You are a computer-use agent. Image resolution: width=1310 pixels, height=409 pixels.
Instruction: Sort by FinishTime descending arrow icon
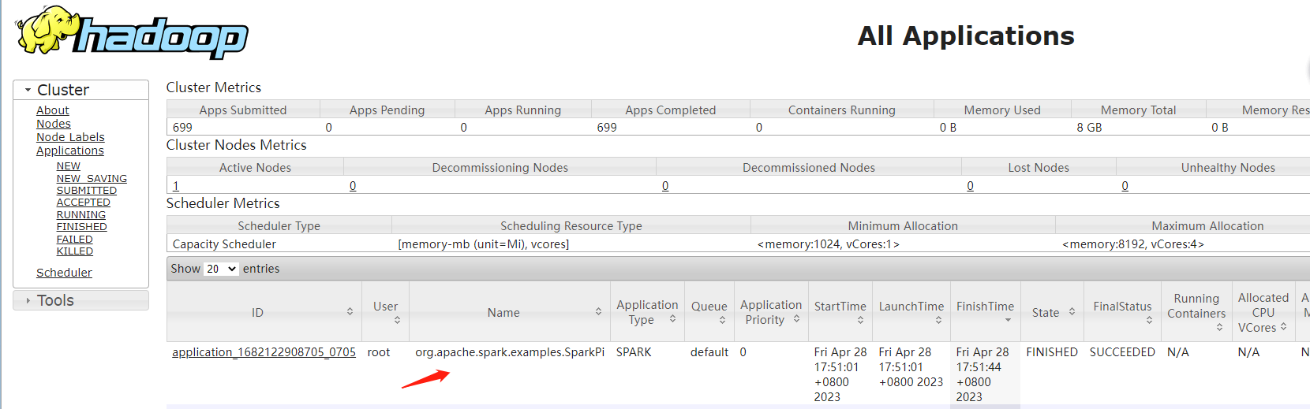coord(1008,320)
